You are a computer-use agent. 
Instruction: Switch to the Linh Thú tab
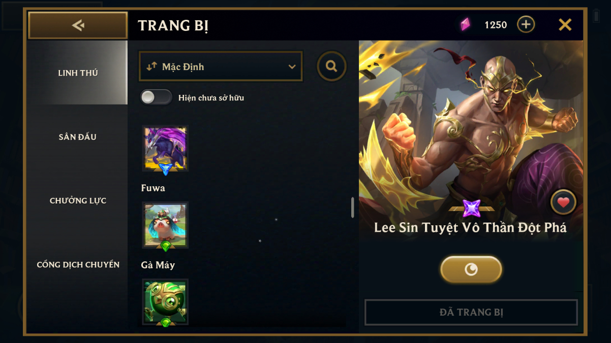click(x=78, y=73)
